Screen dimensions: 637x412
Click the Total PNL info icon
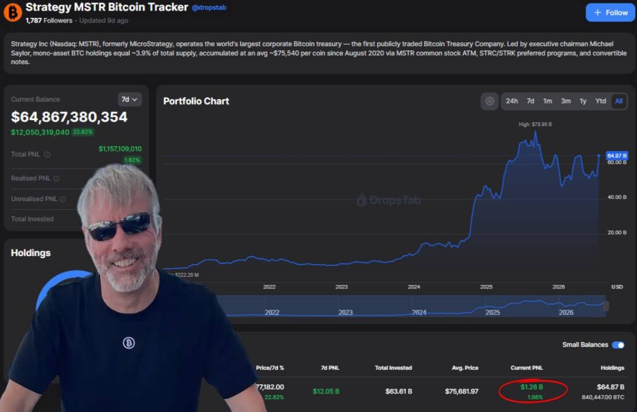click(x=47, y=155)
